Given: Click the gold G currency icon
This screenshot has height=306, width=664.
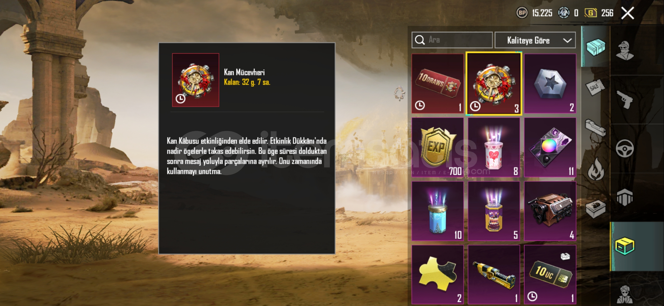Looking at the screenshot, I should [591, 13].
